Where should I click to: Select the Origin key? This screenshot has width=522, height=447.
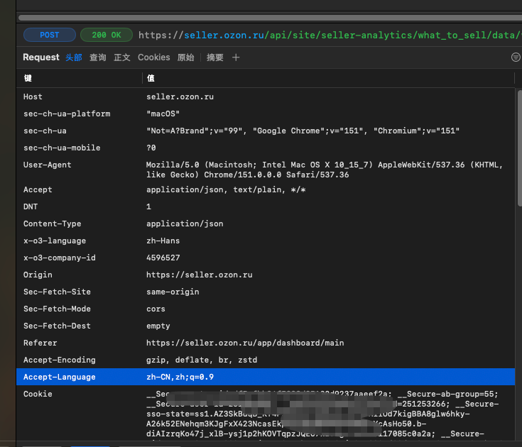point(38,275)
